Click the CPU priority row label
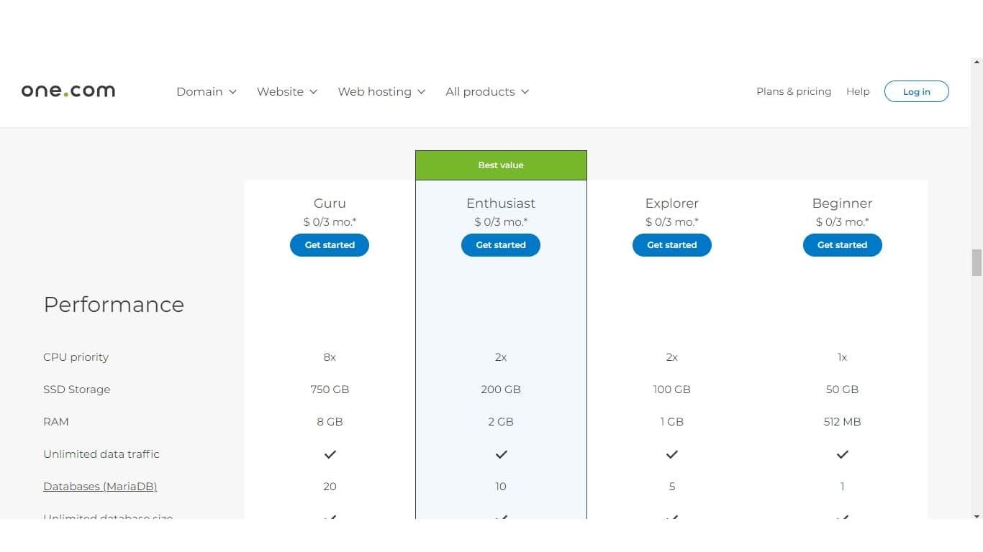983x552 pixels. coord(76,357)
